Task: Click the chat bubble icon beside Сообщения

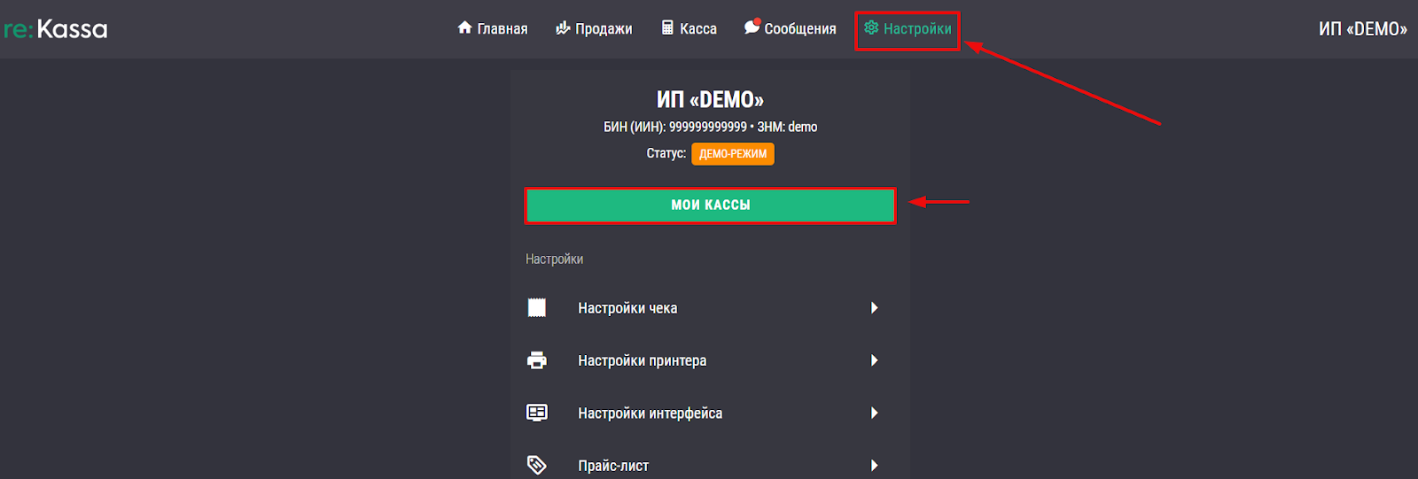Action: click(752, 27)
